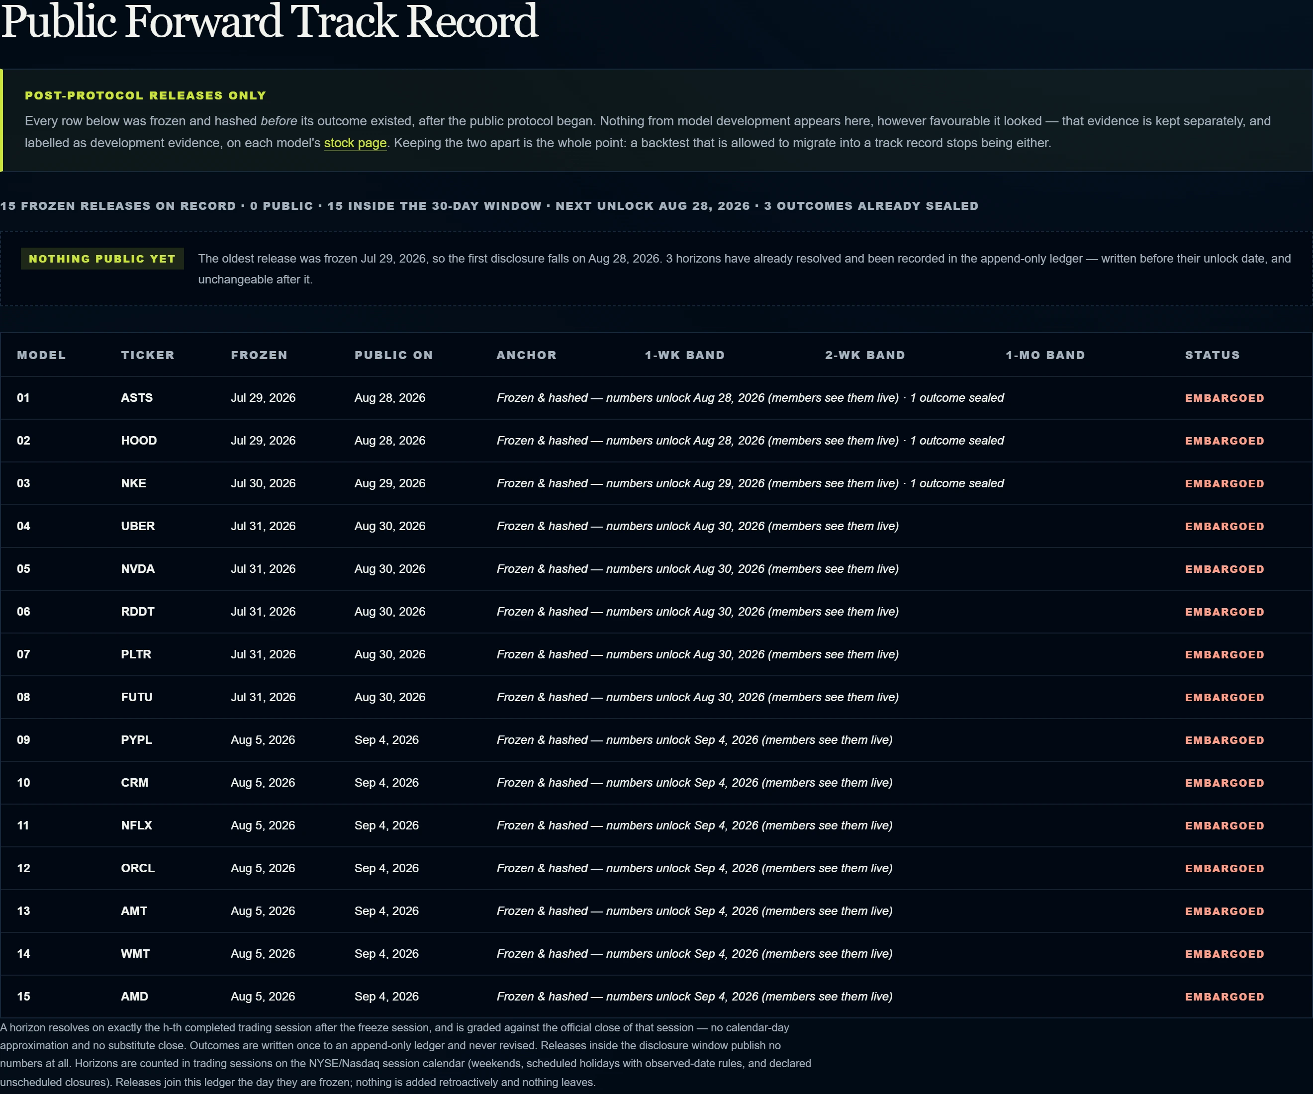Select the ASTS ticker cell
Image resolution: width=1313 pixels, height=1094 pixels.
click(137, 398)
